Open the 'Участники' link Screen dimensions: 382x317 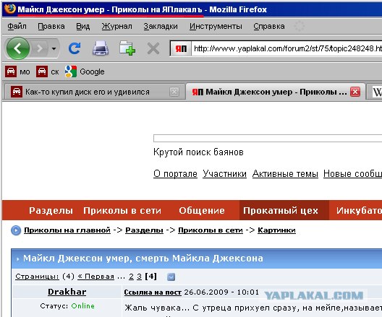[224, 174]
